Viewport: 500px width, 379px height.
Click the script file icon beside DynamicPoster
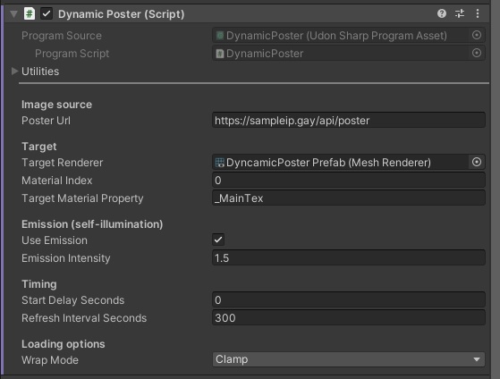click(x=220, y=54)
